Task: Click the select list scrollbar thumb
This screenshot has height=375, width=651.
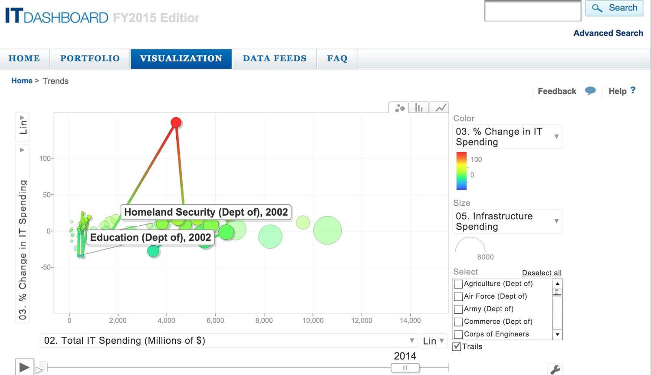Action: pos(557,292)
